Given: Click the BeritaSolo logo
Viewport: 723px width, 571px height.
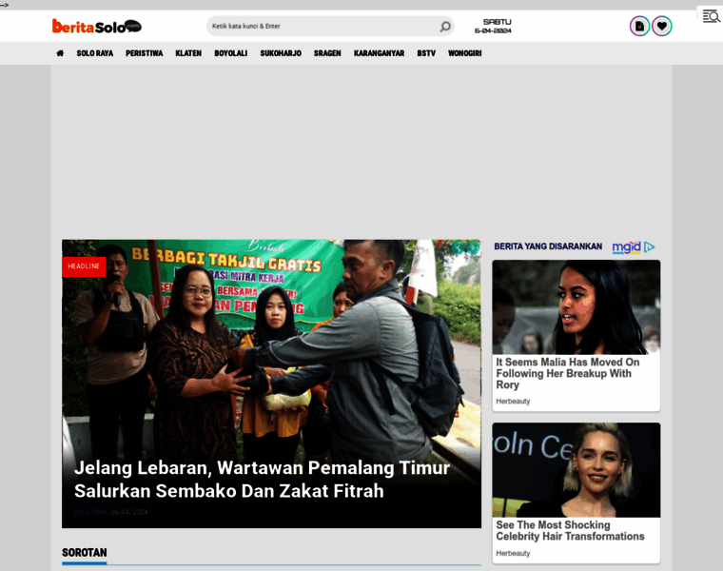Looking at the screenshot, I should pyautogui.click(x=96, y=27).
